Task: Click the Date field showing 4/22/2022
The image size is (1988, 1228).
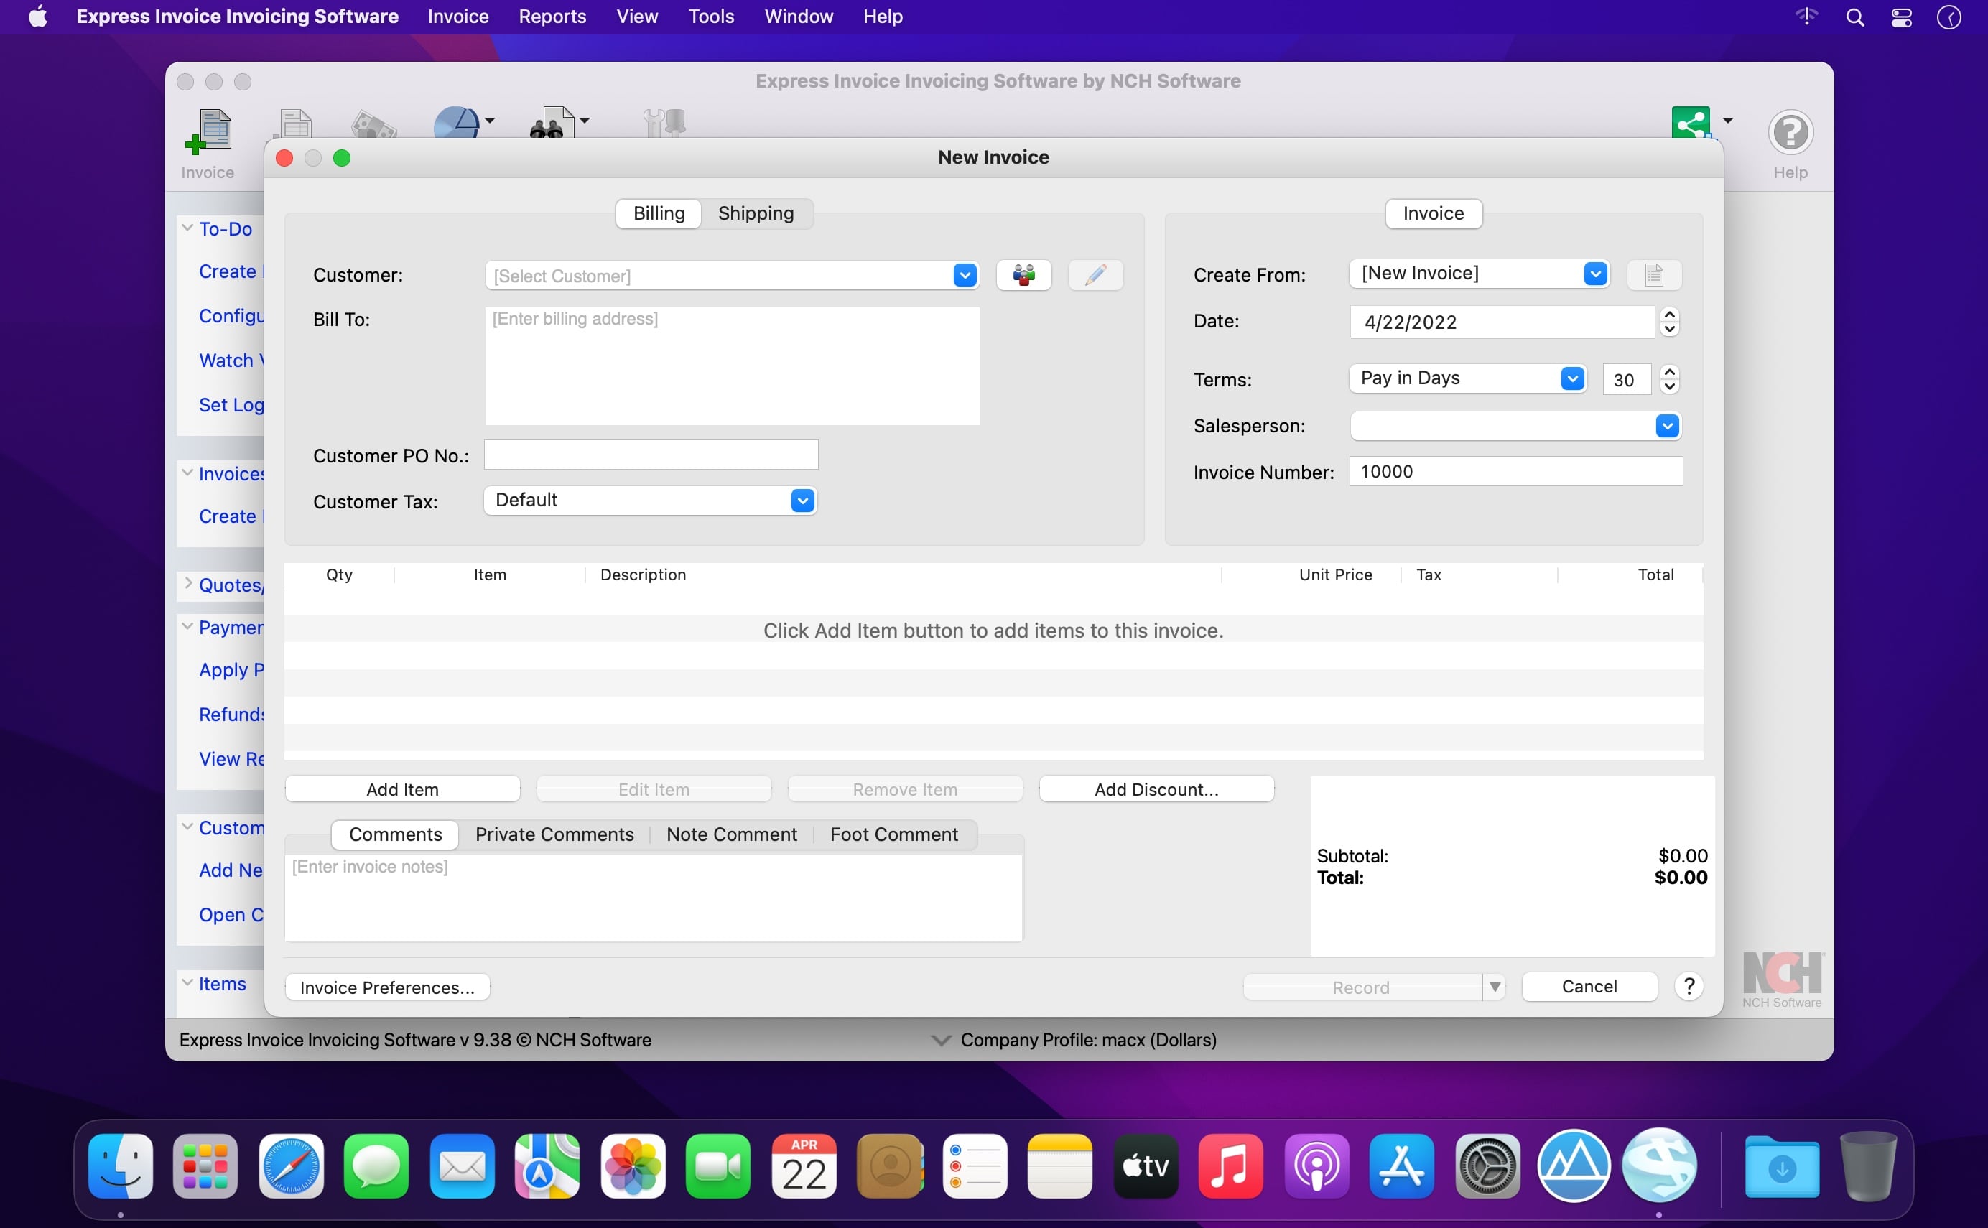Action: tap(1502, 322)
